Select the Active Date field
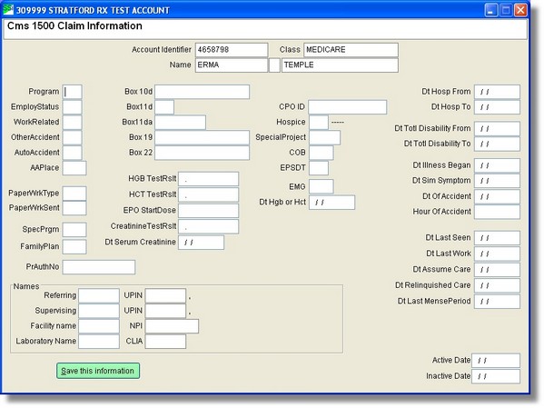 coord(496,361)
